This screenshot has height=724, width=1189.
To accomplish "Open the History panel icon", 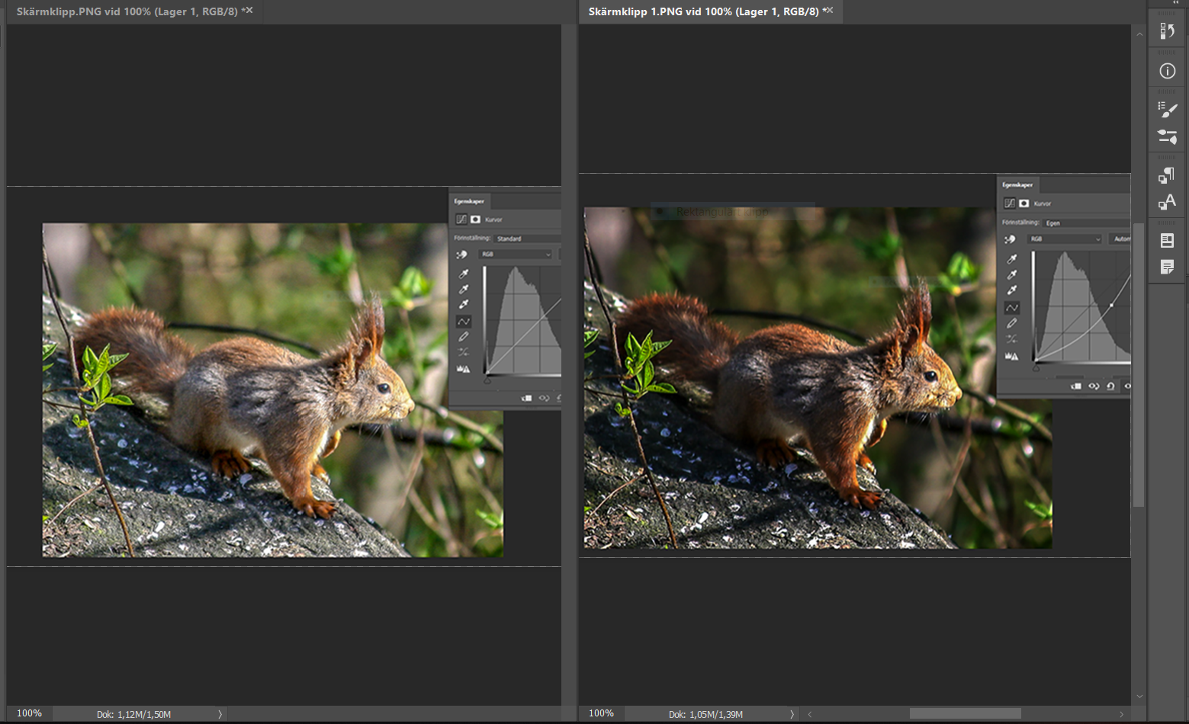I will 1167,31.
